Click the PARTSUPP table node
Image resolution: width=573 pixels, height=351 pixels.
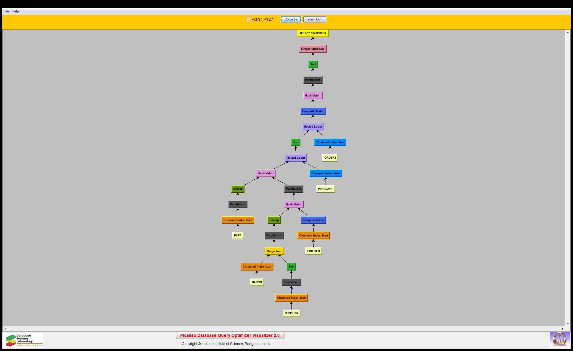tap(325, 189)
